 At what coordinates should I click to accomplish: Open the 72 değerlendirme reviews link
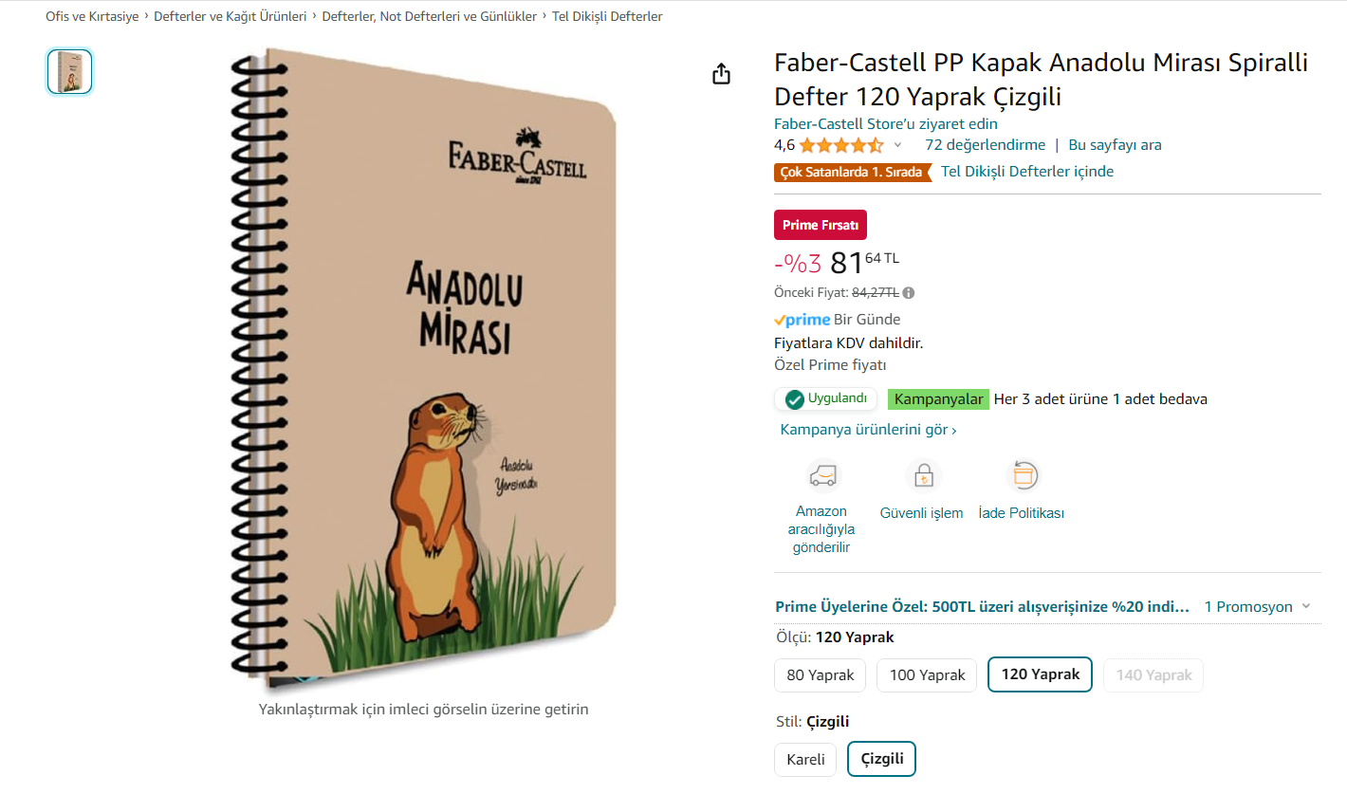click(985, 145)
